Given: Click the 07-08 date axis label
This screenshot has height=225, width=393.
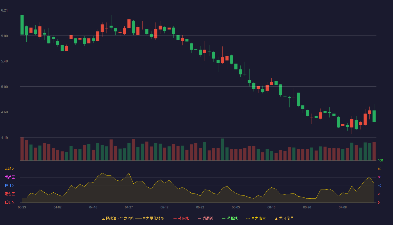Looking at the screenshot, I should (x=343, y=207).
